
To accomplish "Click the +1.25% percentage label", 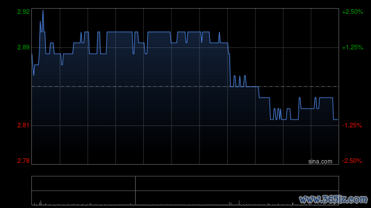I will coord(352,47).
